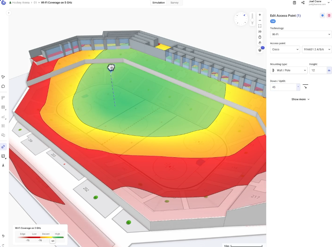The height and width of the screenshot is (247, 332).
Task: Open the map layers panel
Action: [260, 50]
